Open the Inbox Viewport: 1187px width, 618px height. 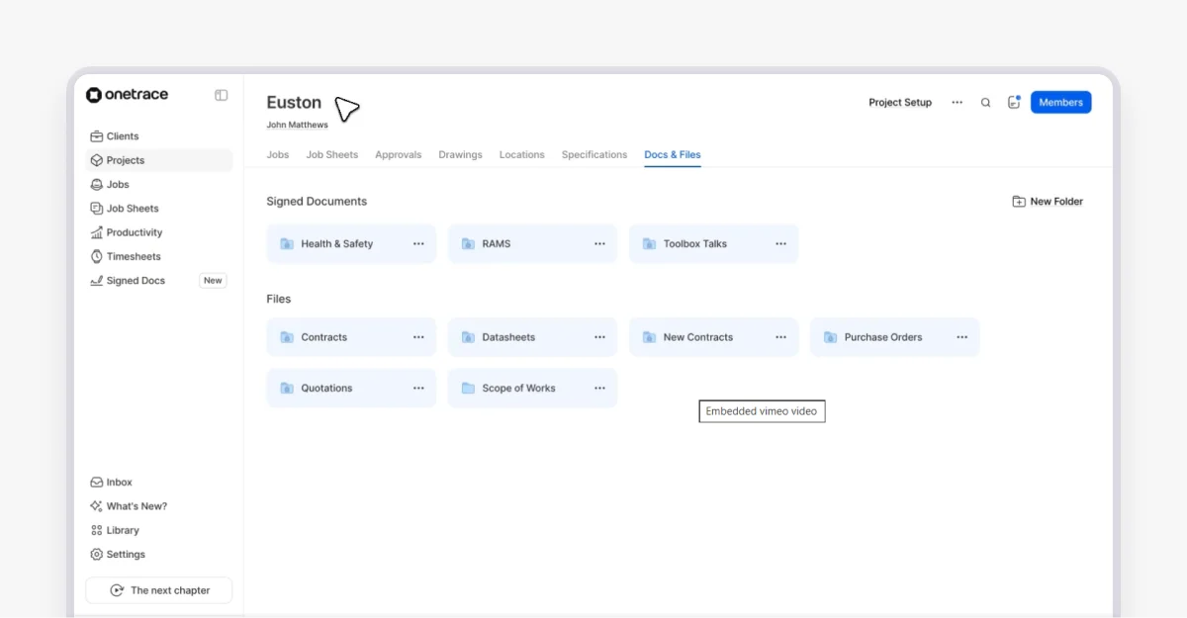pos(158,483)
